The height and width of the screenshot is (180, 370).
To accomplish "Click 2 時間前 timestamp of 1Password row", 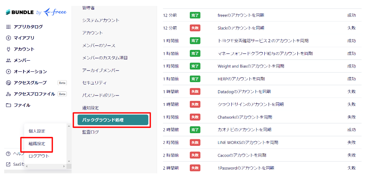I will pos(171,168).
